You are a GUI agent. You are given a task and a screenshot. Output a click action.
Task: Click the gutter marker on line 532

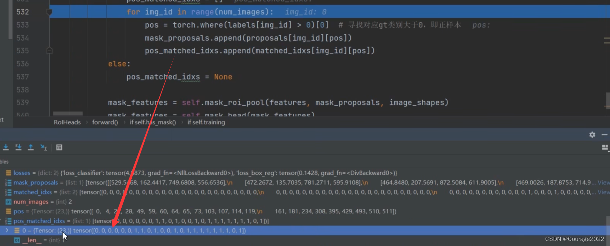point(50,12)
